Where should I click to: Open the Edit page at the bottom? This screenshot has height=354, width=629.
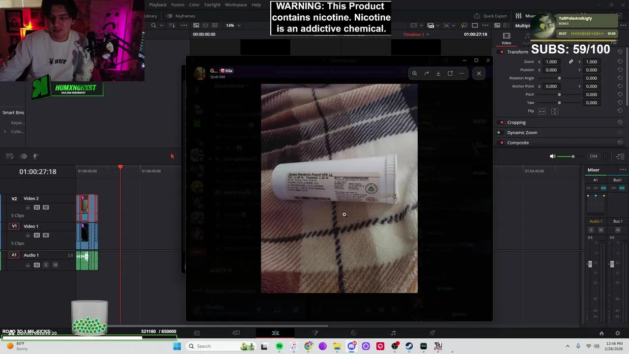coord(275,333)
